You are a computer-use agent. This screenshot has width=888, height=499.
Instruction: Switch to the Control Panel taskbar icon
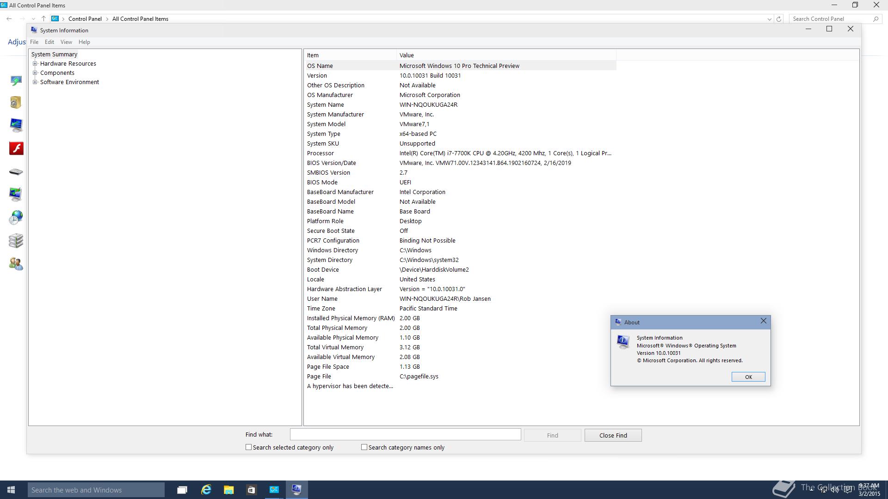274,490
